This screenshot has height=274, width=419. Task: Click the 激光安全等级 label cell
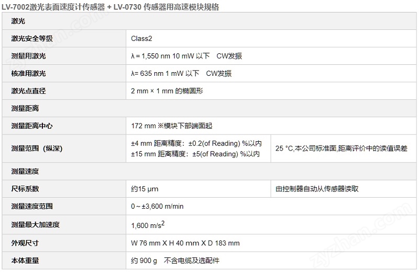(x=64, y=38)
